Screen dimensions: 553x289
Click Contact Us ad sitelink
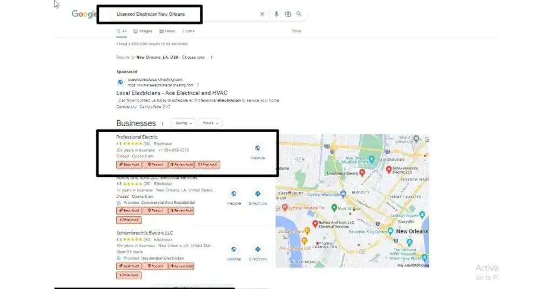pos(126,107)
